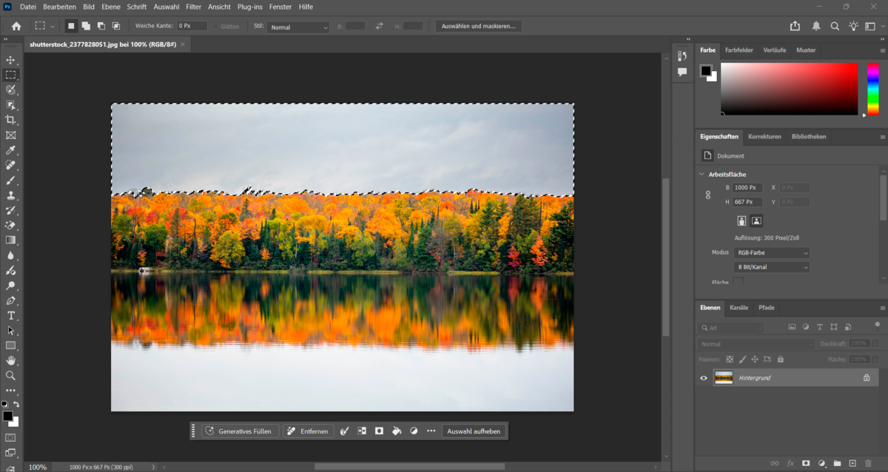This screenshot has width=888, height=472.
Task: Select the Gradient tool
Action: (x=11, y=240)
